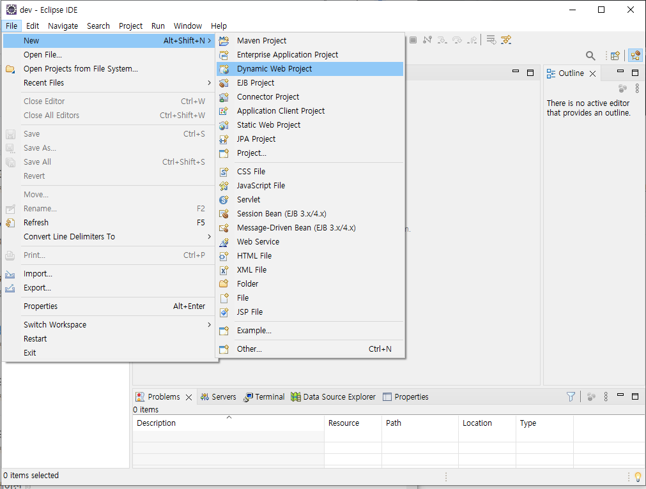Click the Location column header
The image size is (646, 489).
[x=487, y=423]
